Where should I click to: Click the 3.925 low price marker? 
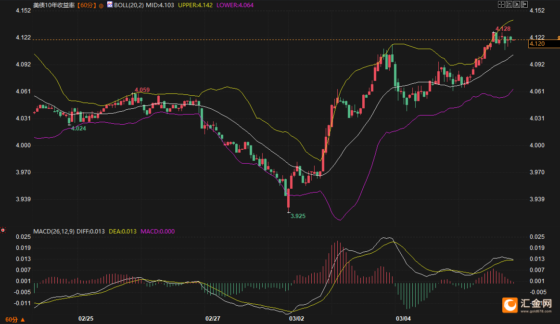(298, 216)
